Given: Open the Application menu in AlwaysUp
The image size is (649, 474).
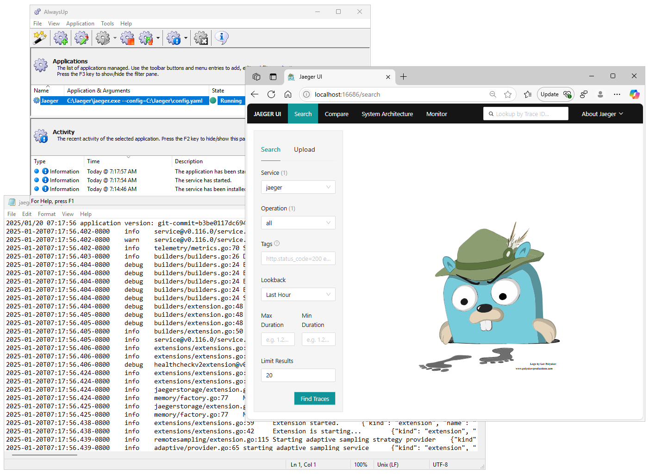Looking at the screenshot, I should [x=80, y=24].
